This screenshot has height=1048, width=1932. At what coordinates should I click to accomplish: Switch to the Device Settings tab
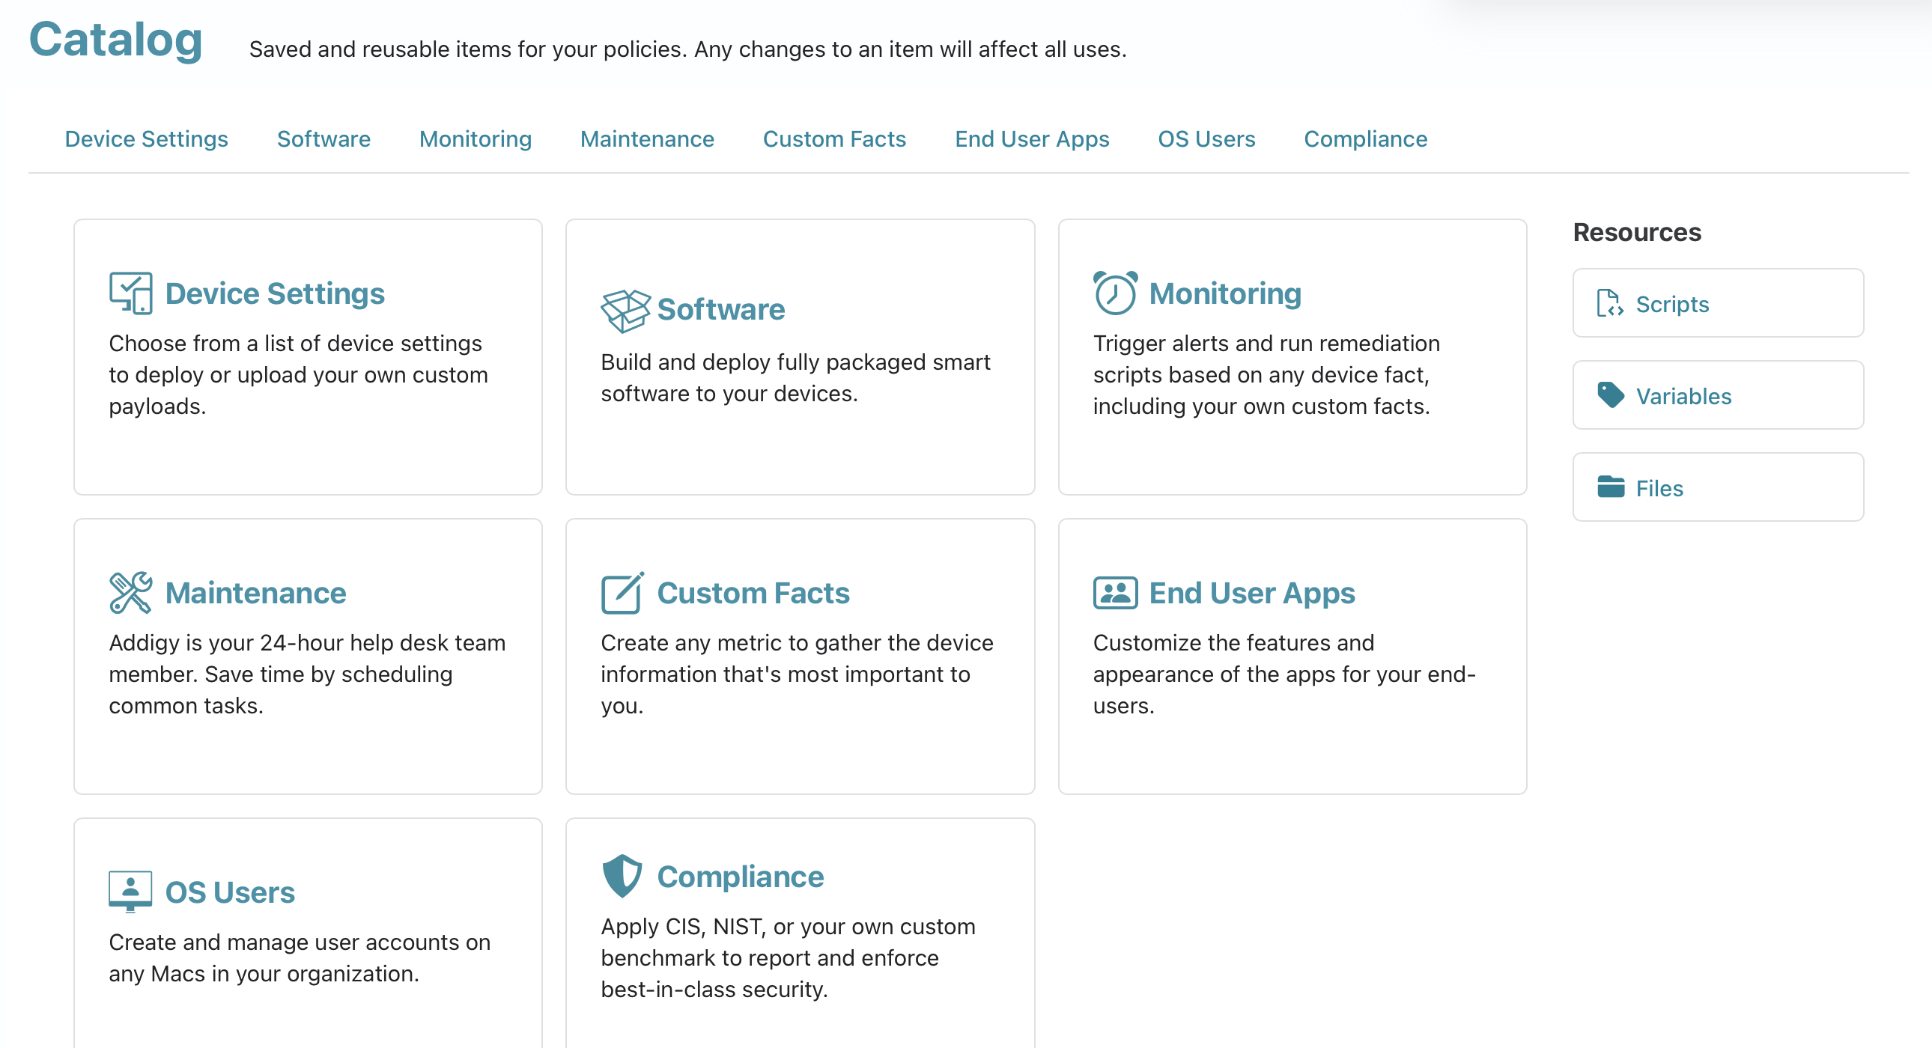click(146, 138)
